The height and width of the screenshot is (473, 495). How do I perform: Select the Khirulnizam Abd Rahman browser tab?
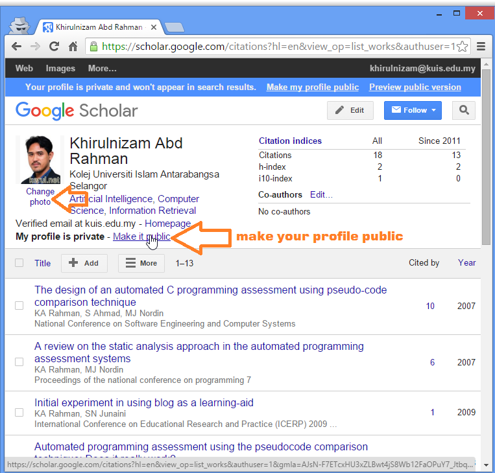99,27
